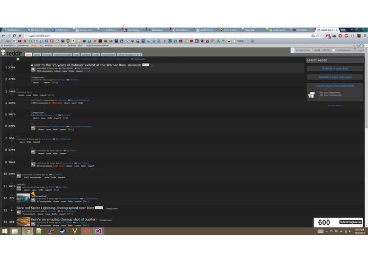The height and width of the screenshot is (262, 368).
Task: Switch to the hot tab
Action: (29, 55)
